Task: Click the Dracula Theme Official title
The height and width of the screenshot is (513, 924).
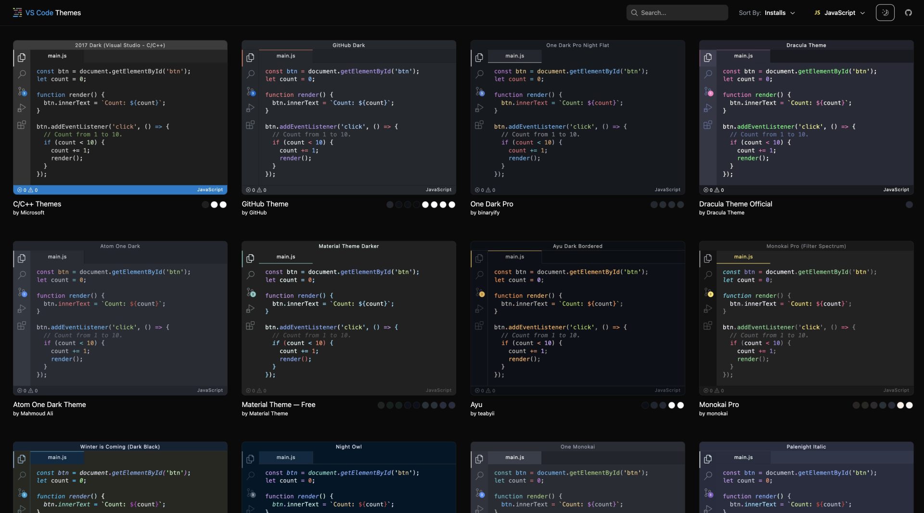Action: [736, 204]
